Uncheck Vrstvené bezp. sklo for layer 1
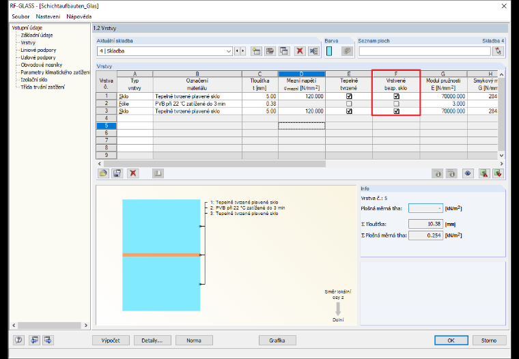The height and width of the screenshot is (359, 519). click(x=396, y=96)
